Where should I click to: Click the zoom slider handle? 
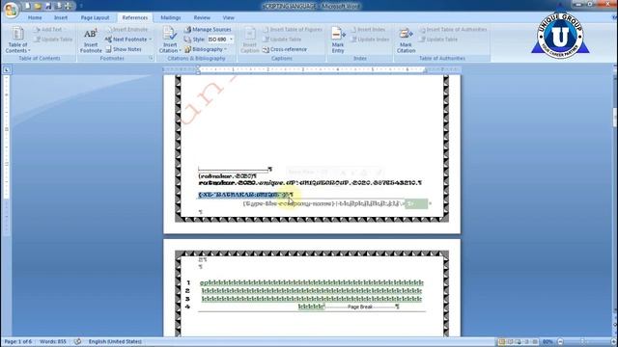[x=582, y=342]
